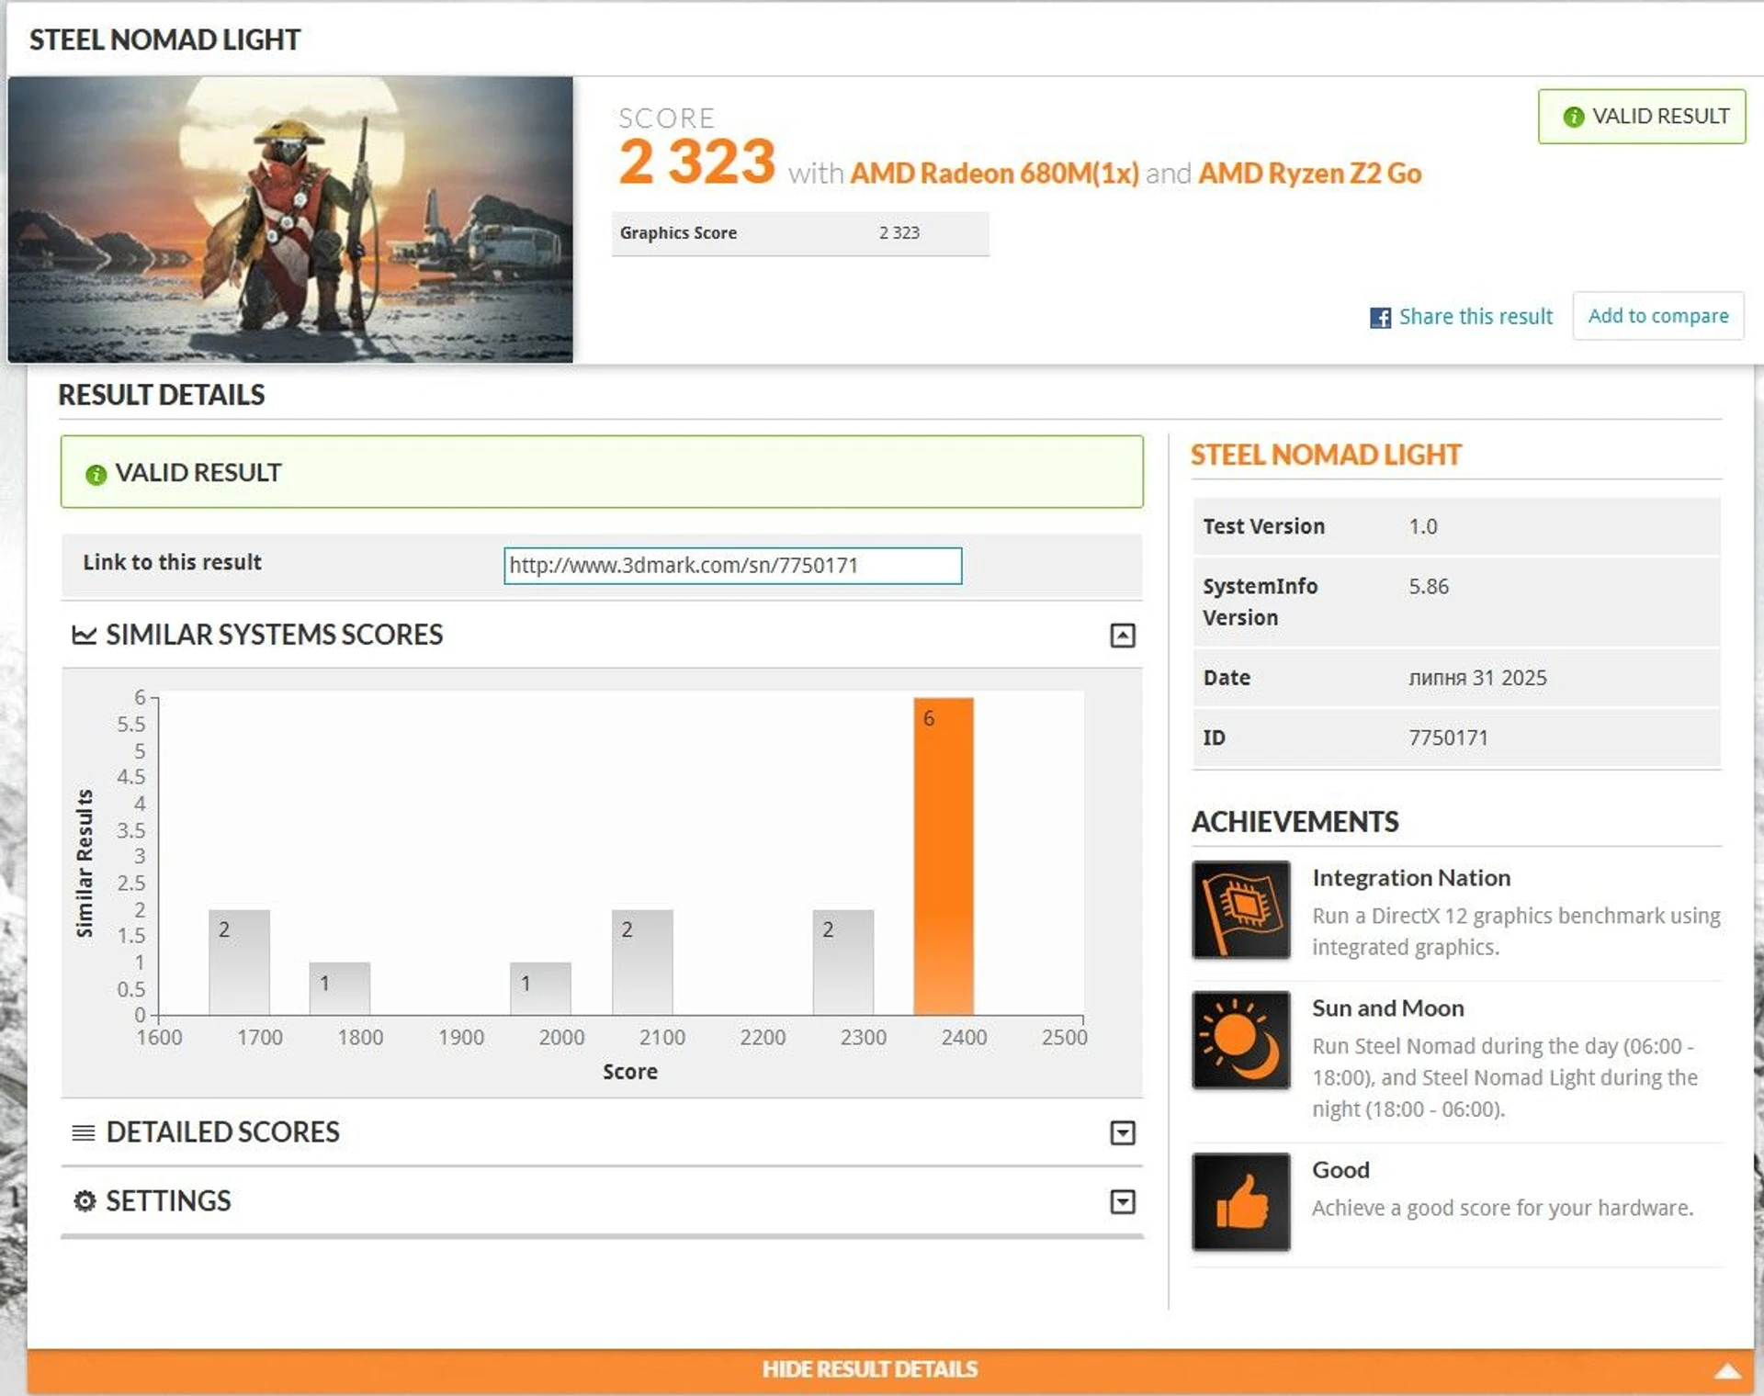Click the STEEL NOMAD LIGHT page title
The height and width of the screenshot is (1396, 1764).
[x=164, y=39]
